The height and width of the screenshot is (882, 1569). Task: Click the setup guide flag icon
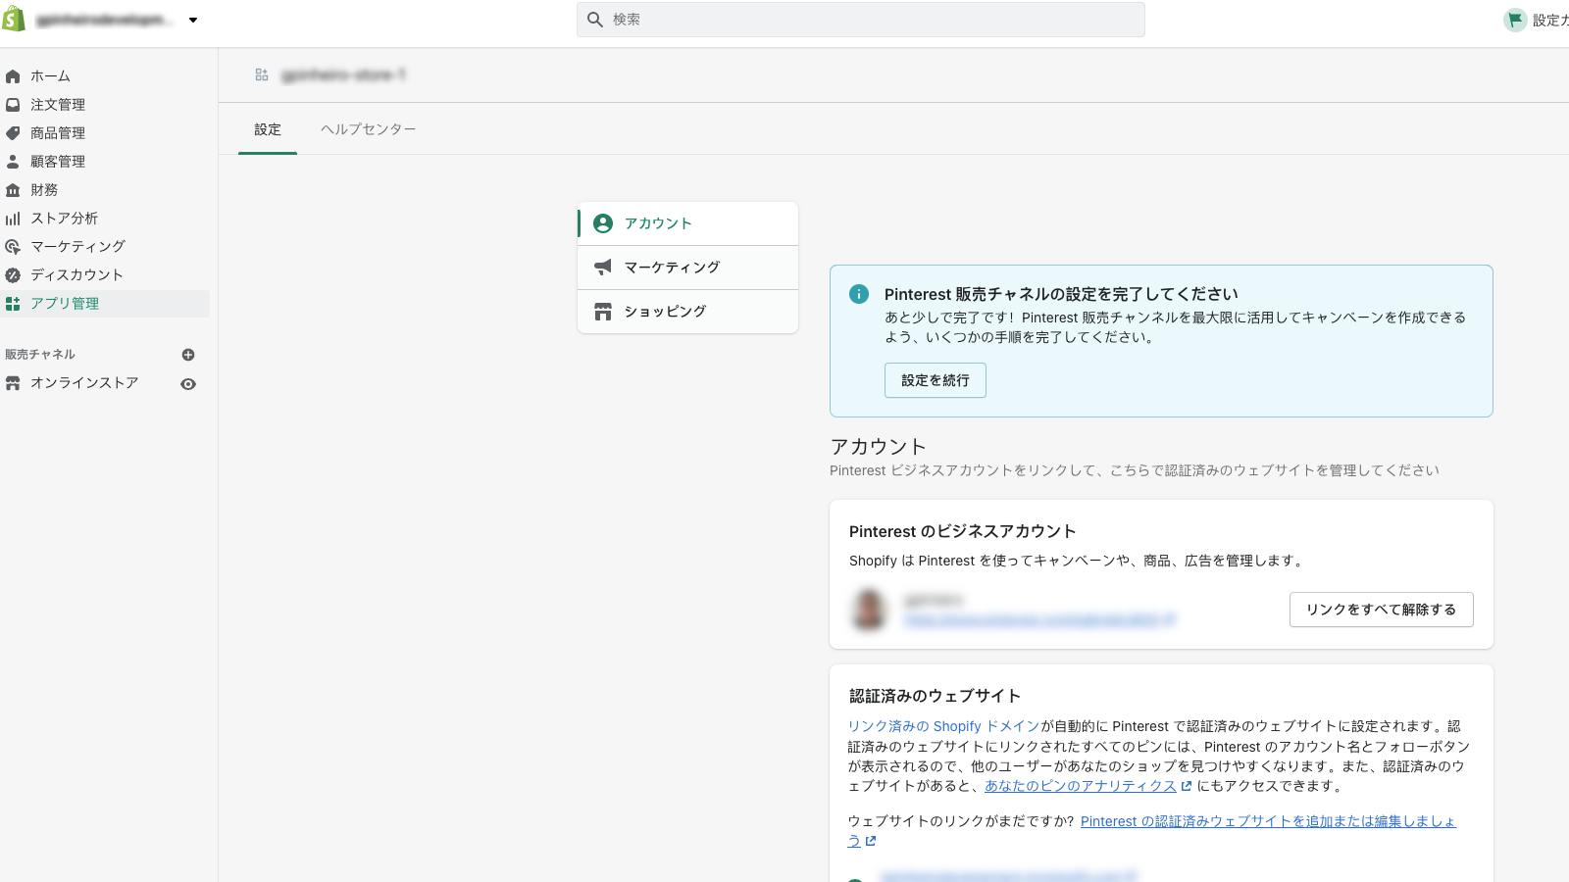point(1515,20)
